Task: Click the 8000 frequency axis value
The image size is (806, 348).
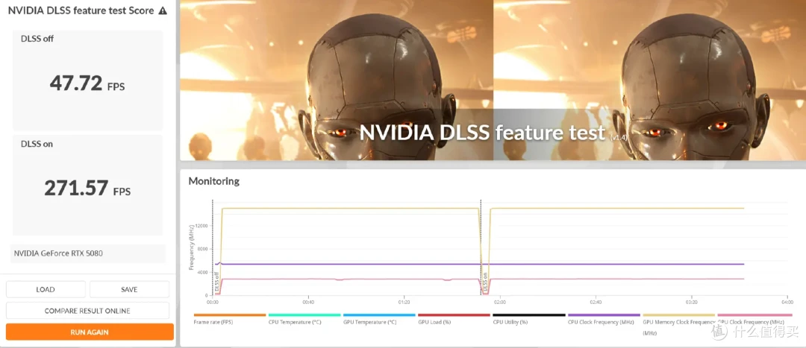Action: (x=202, y=249)
